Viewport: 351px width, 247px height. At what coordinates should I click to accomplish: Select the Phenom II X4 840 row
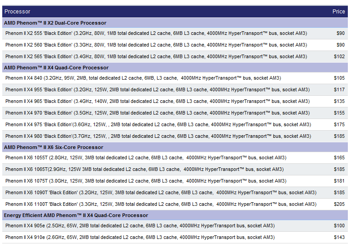point(175,78)
